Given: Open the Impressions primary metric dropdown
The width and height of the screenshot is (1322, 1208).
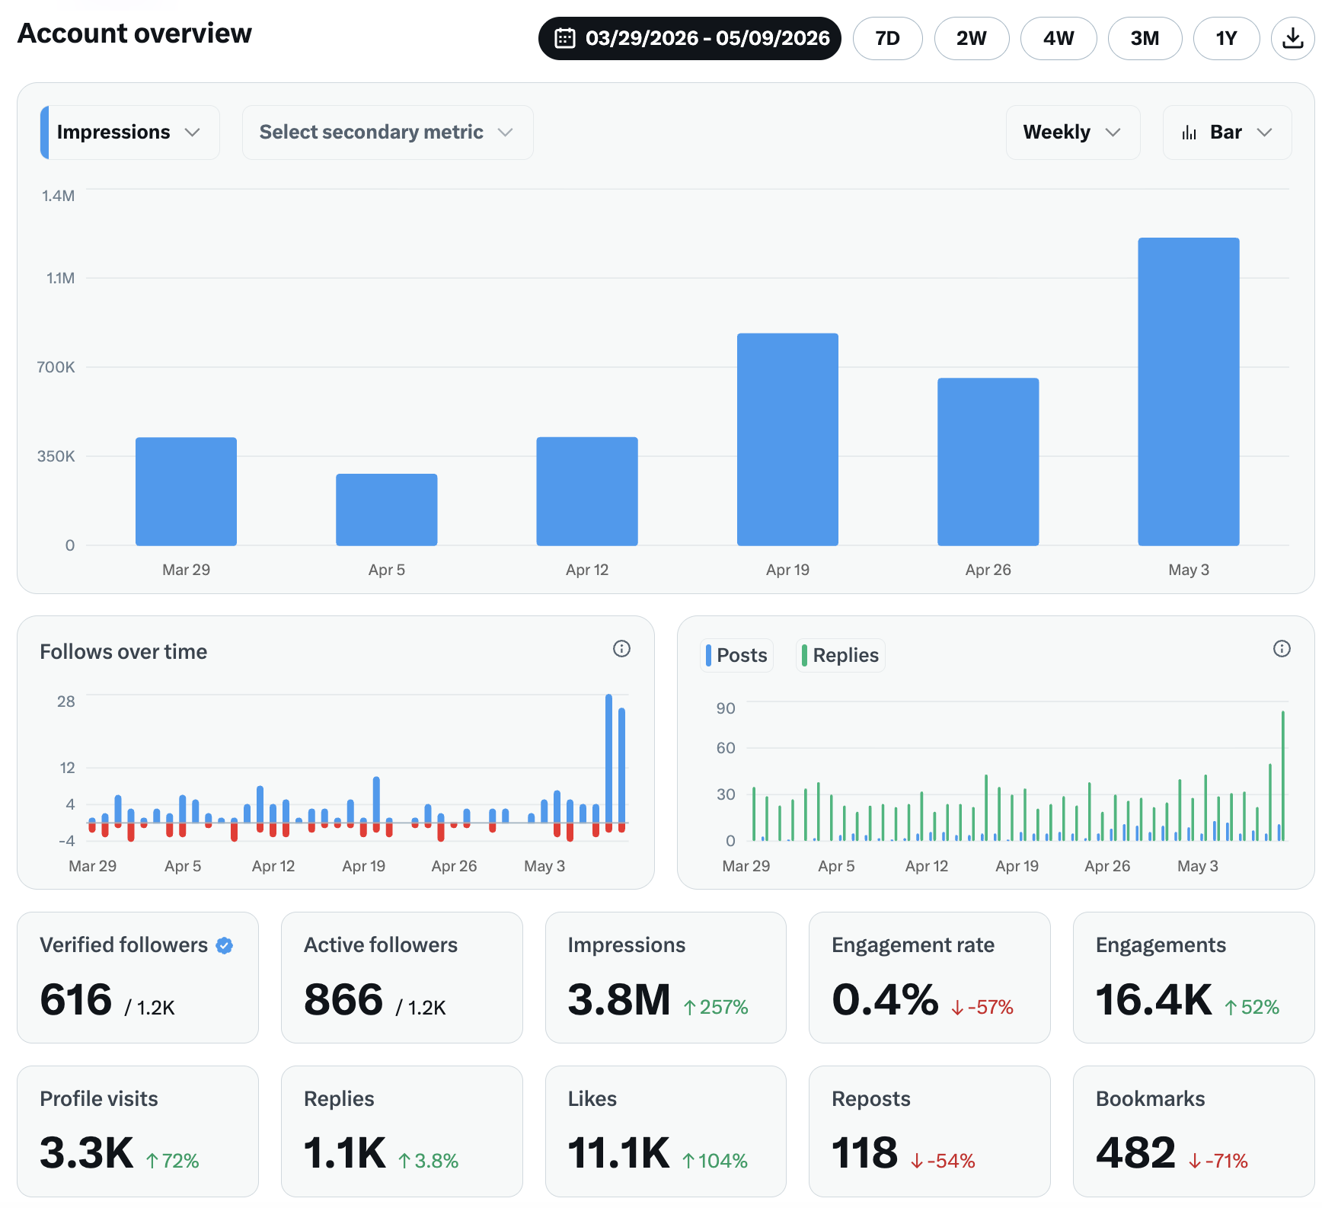Looking at the screenshot, I should click(130, 133).
